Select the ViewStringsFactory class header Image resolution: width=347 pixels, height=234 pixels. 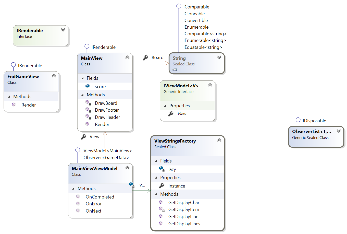(188, 146)
